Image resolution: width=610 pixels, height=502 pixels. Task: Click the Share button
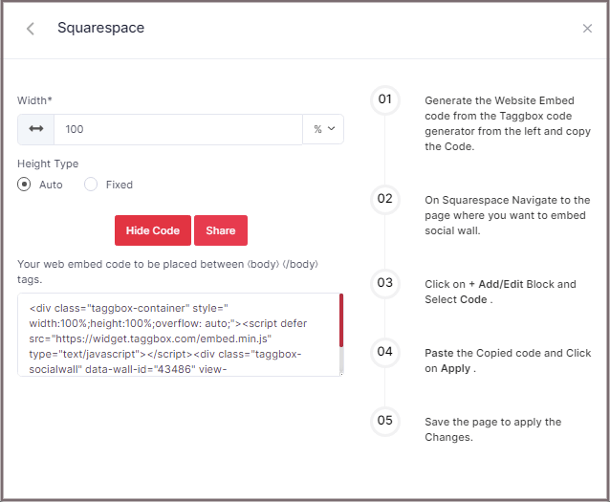click(x=221, y=230)
